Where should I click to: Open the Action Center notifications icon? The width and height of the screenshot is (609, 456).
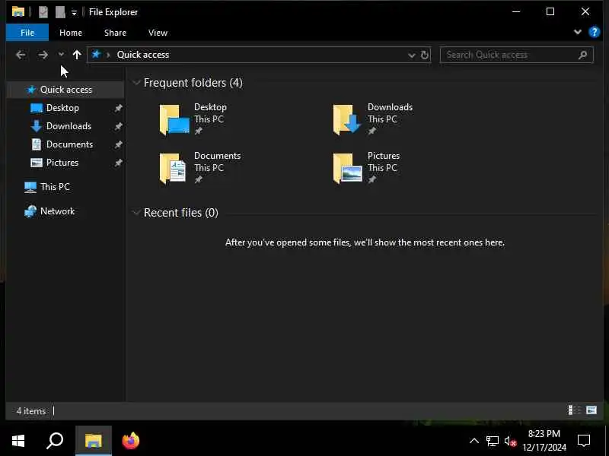pyautogui.click(x=584, y=441)
